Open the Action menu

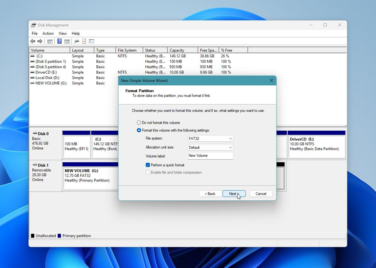click(x=48, y=33)
